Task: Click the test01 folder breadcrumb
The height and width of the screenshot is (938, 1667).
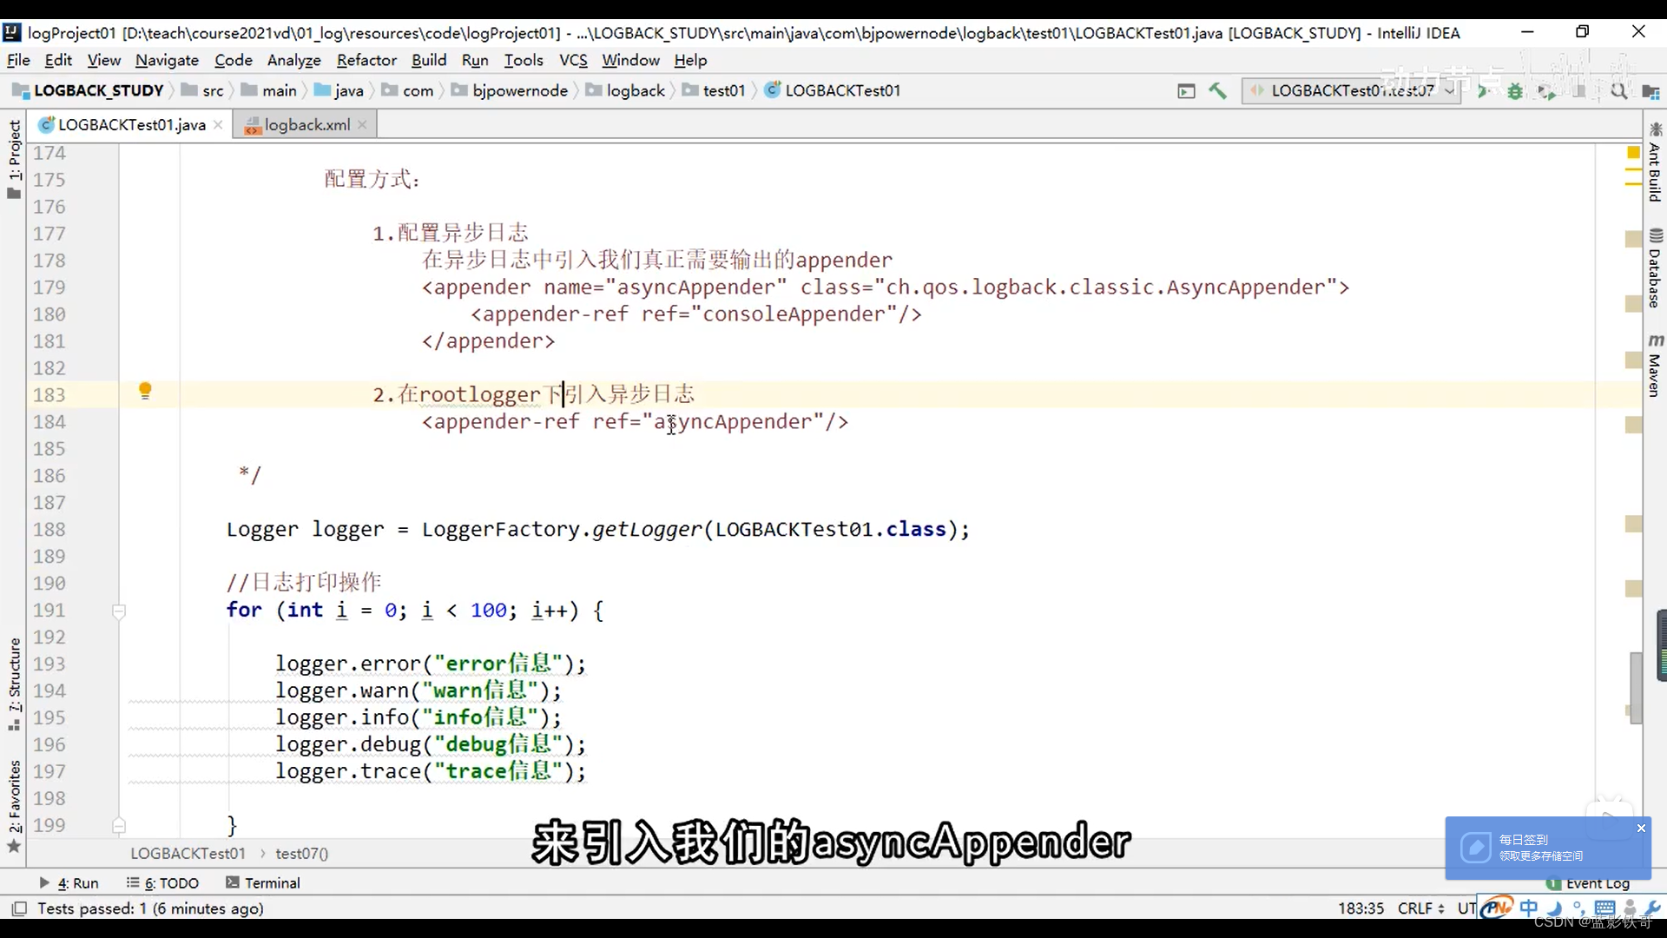Action: click(714, 90)
